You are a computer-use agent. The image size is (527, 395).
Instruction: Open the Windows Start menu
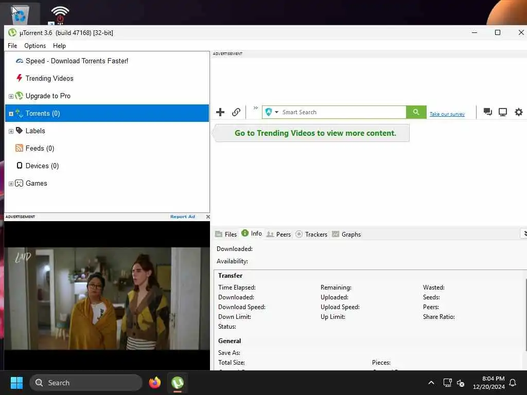tap(16, 383)
